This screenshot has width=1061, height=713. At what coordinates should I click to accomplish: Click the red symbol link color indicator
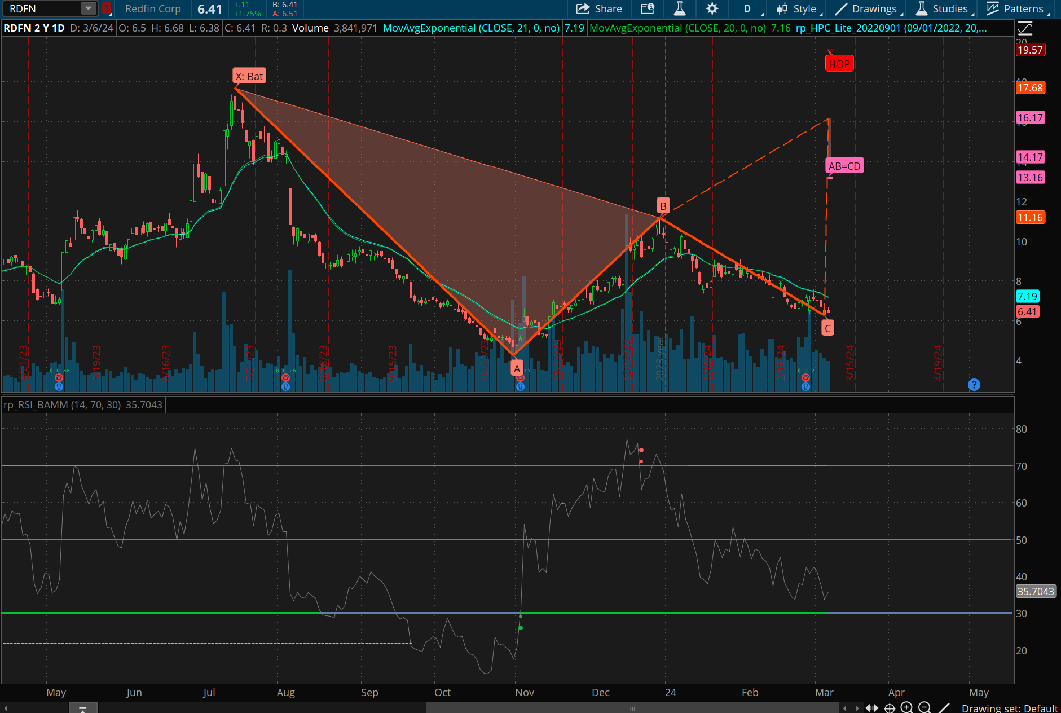pos(107,8)
